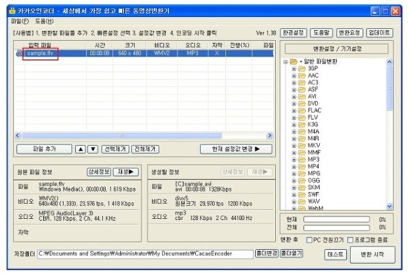Image resolution: width=409 pixels, height=280 pixels.
Task: Click the 일반 파일변환 root folder icon
Action: (x=294, y=62)
